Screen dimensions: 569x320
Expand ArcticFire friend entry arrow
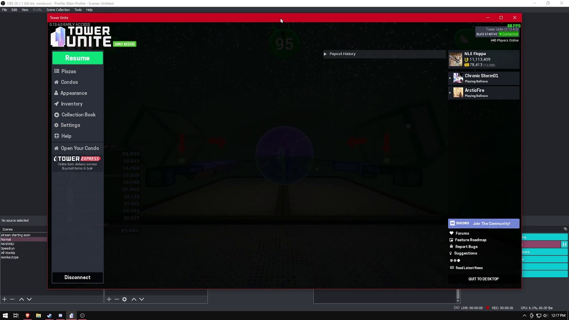click(x=450, y=93)
